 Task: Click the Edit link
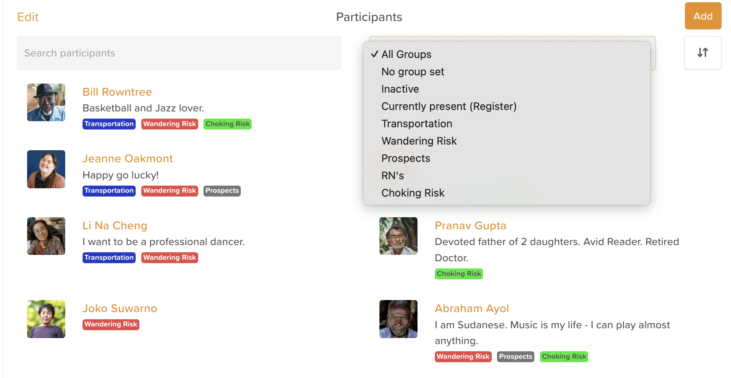coord(28,17)
